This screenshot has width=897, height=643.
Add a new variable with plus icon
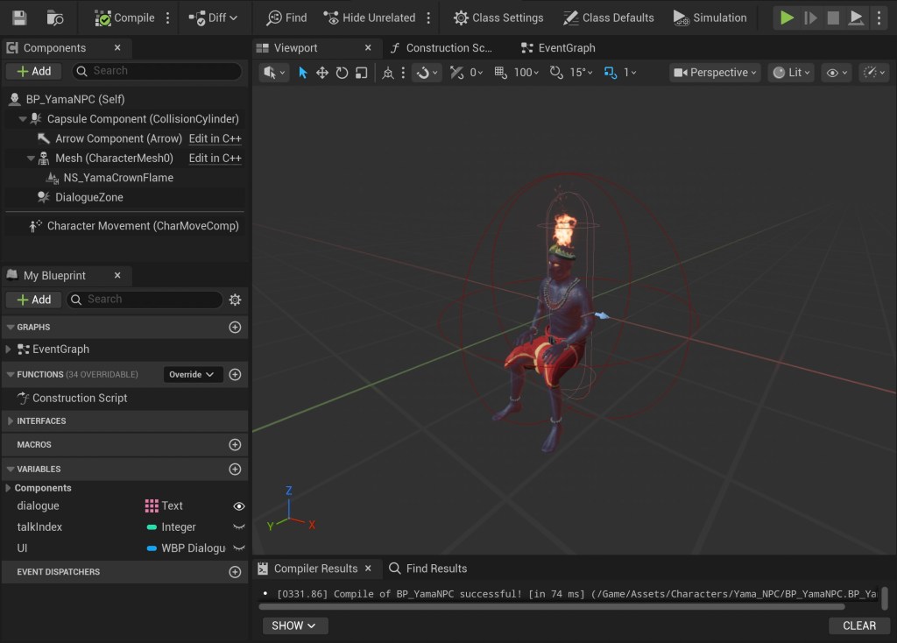(x=235, y=470)
